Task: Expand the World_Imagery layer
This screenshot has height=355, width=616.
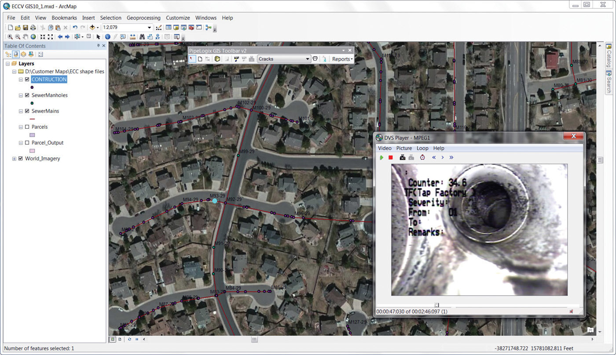Action: point(14,158)
